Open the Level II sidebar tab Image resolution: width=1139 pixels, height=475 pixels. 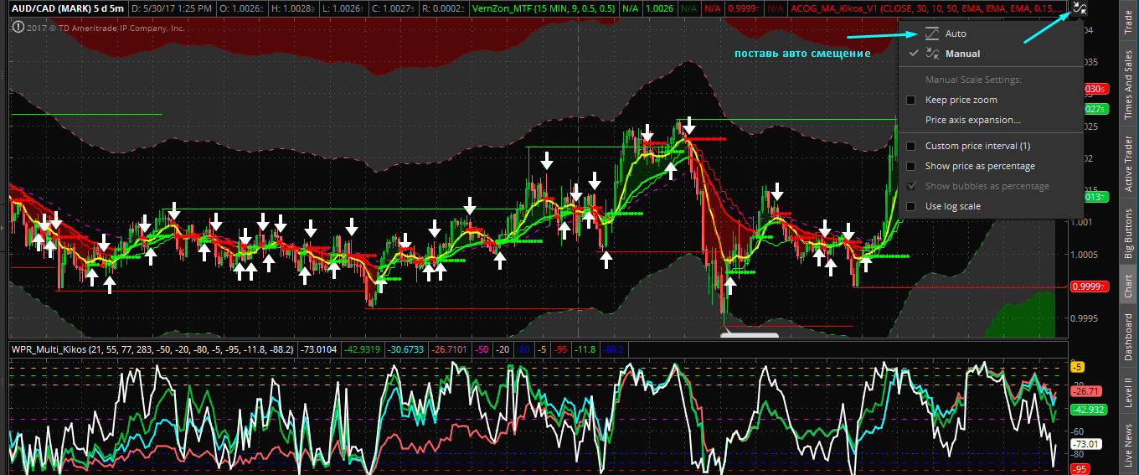(1128, 391)
